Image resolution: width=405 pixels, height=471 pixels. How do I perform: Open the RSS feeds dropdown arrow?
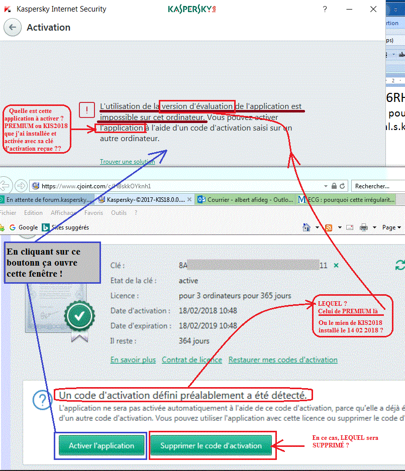[x=340, y=227]
